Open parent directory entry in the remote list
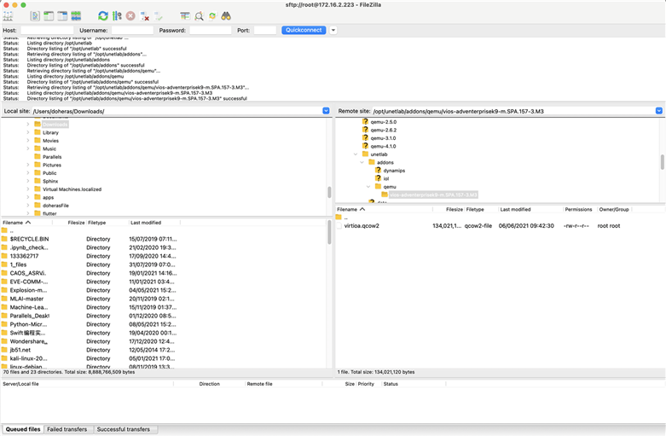This screenshot has height=436, width=666. click(x=345, y=218)
